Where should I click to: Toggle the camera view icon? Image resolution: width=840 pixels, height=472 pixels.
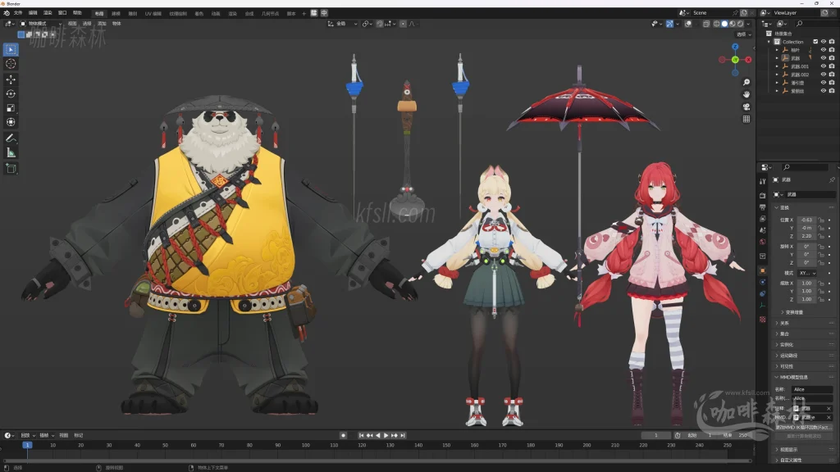[x=746, y=107]
